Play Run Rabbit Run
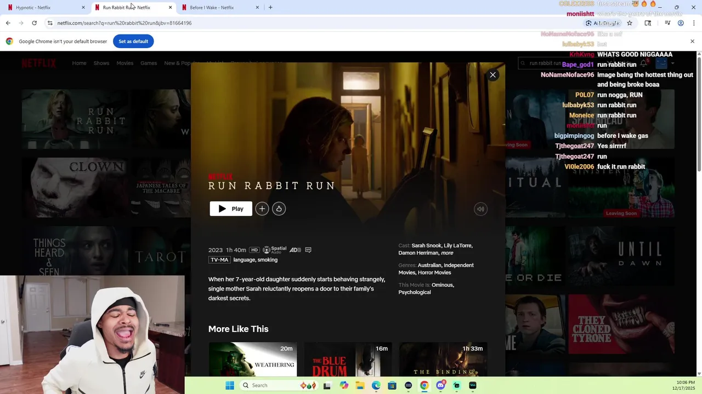The image size is (702, 394). click(231, 208)
